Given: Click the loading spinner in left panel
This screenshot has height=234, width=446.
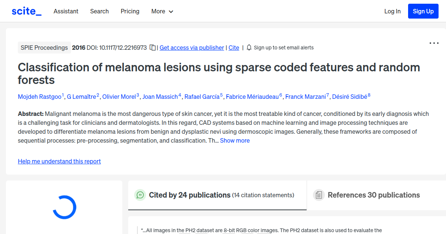Looking at the screenshot, I should click(64, 207).
